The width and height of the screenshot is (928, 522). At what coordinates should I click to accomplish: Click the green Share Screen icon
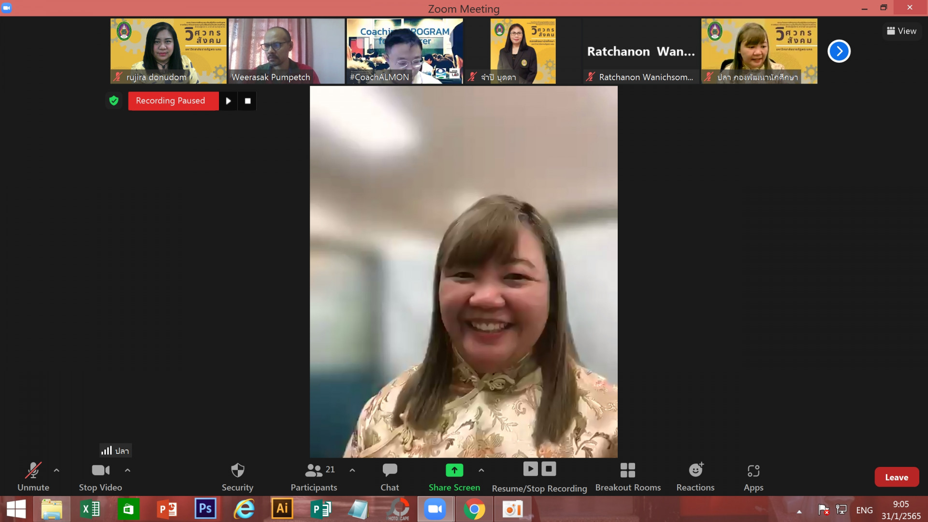[454, 470]
